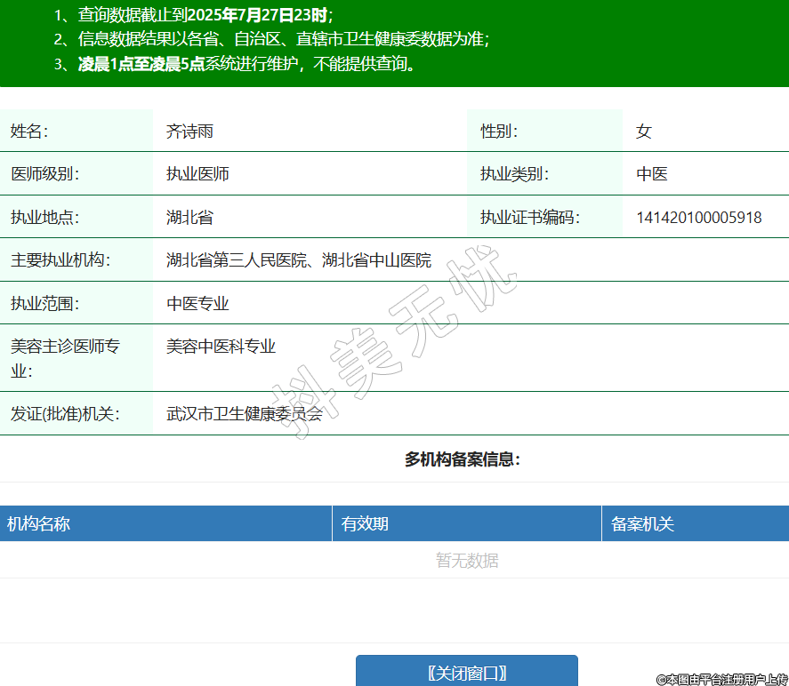789x686 pixels.
Task: Click the 中医 practice category value
Action: click(652, 174)
